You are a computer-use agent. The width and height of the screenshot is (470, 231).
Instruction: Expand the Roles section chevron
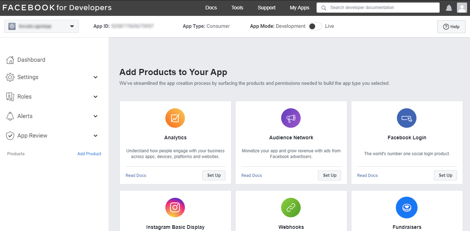click(96, 97)
